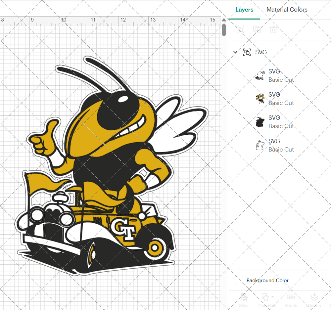331x310 pixels.
Task: Collapse the SVG group chevron
Action: click(x=235, y=52)
